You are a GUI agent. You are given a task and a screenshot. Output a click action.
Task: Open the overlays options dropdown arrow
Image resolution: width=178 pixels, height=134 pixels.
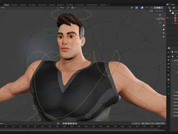click(144, 8)
